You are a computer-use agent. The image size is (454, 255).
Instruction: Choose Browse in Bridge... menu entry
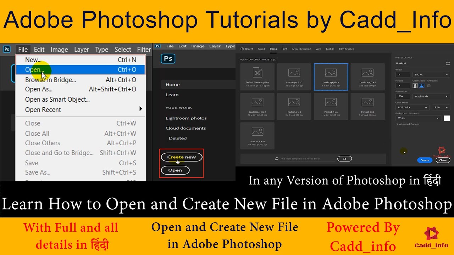tap(81, 80)
